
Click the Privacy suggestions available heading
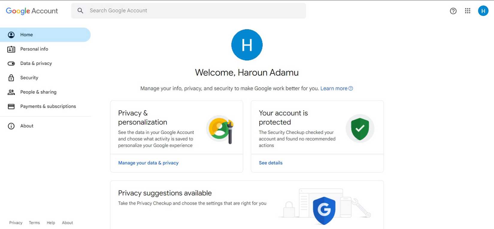[165, 193]
